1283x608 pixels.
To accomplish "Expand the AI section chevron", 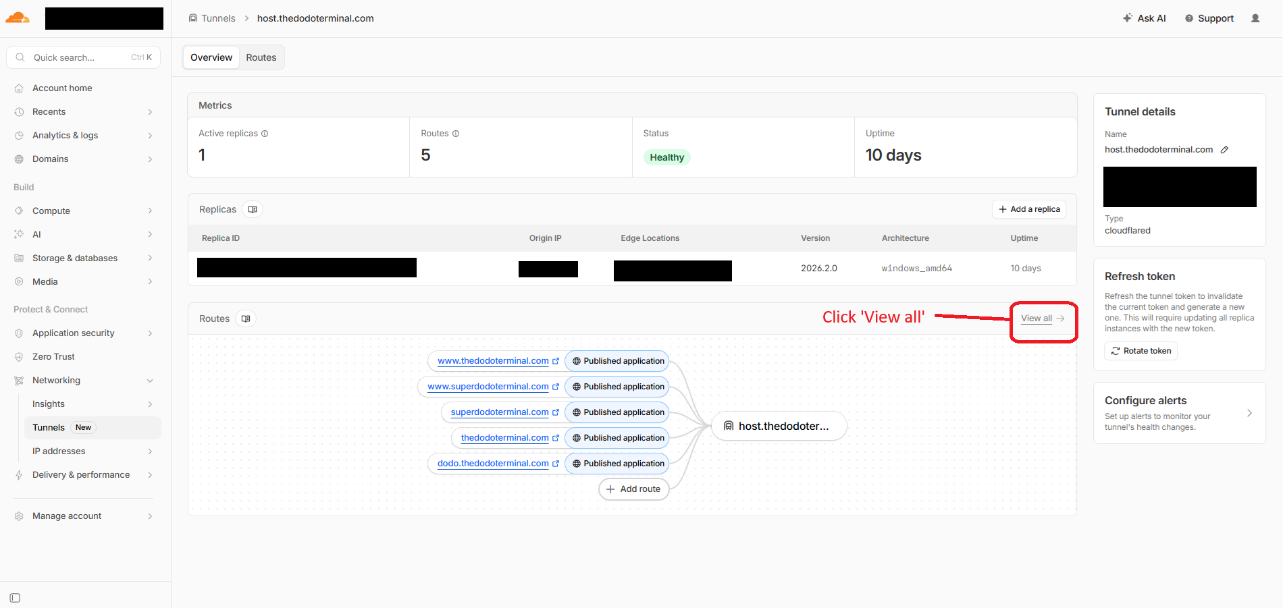I will click(150, 234).
